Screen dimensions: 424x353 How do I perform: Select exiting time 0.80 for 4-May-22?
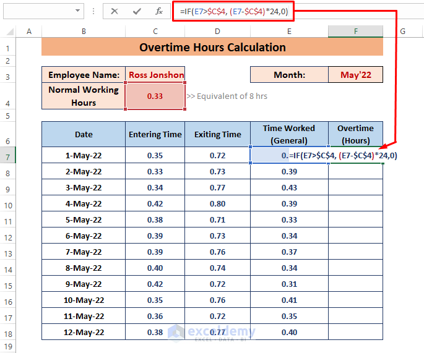click(217, 203)
